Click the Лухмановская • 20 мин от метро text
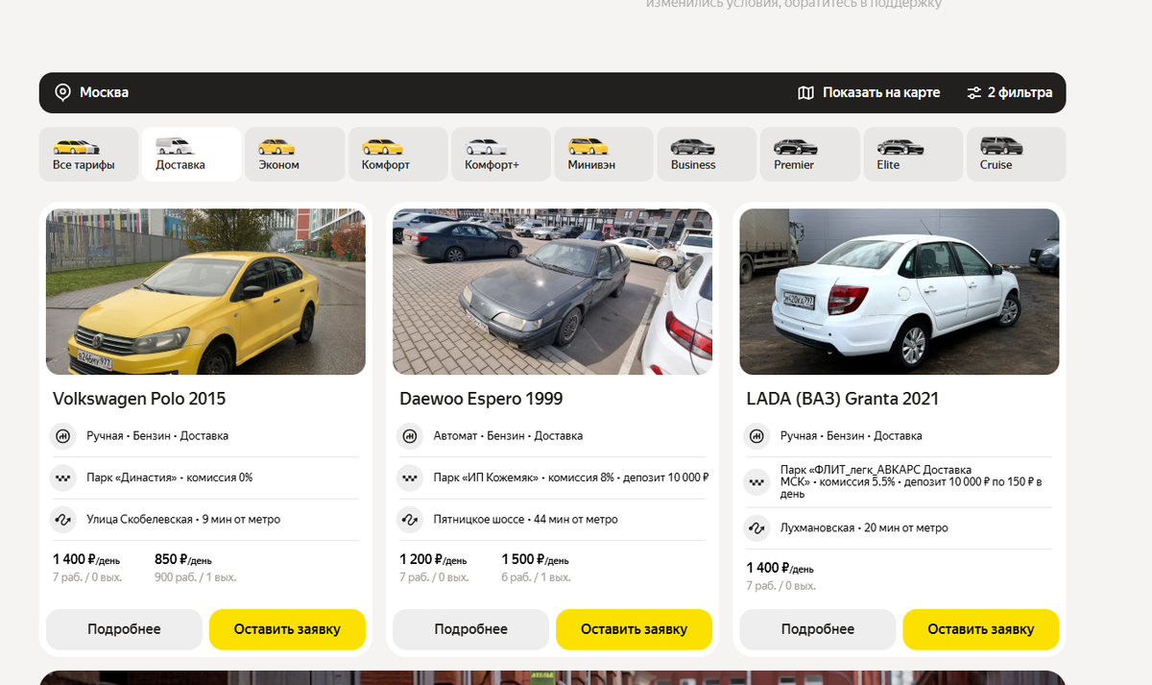The image size is (1152, 685). point(864,528)
